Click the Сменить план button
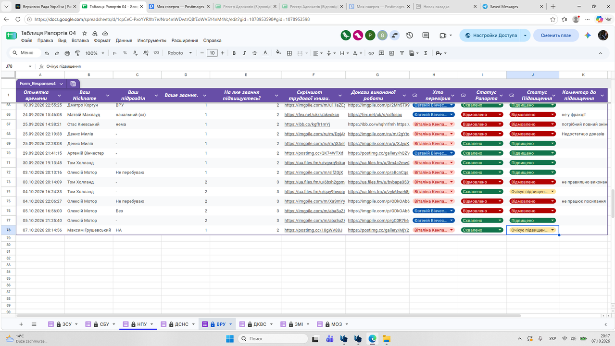This screenshot has height=346, width=615. (x=556, y=35)
